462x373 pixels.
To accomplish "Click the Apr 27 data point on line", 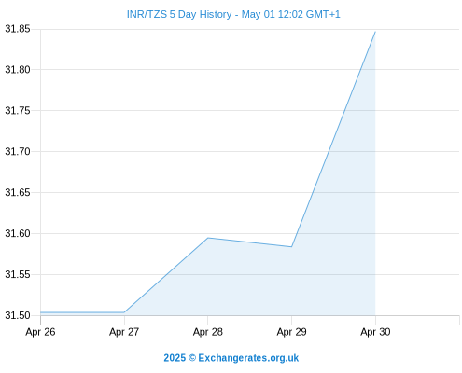I will (x=124, y=312).
